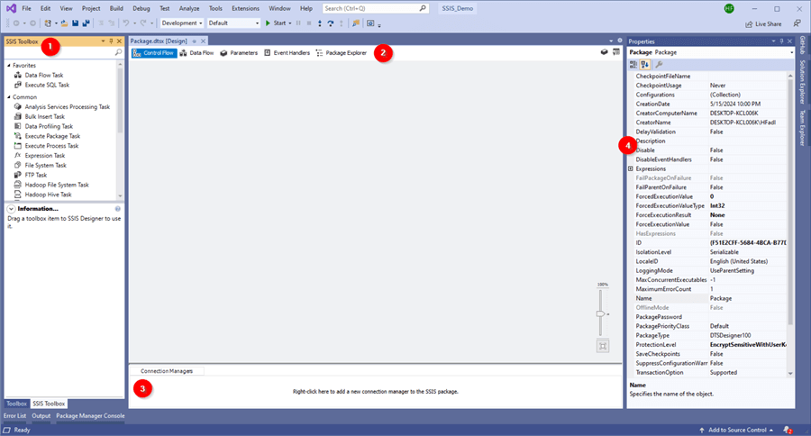Click the Search (Ctrl+Q) box
Image resolution: width=811 pixels, height=436 pixels.
point(376,8)
